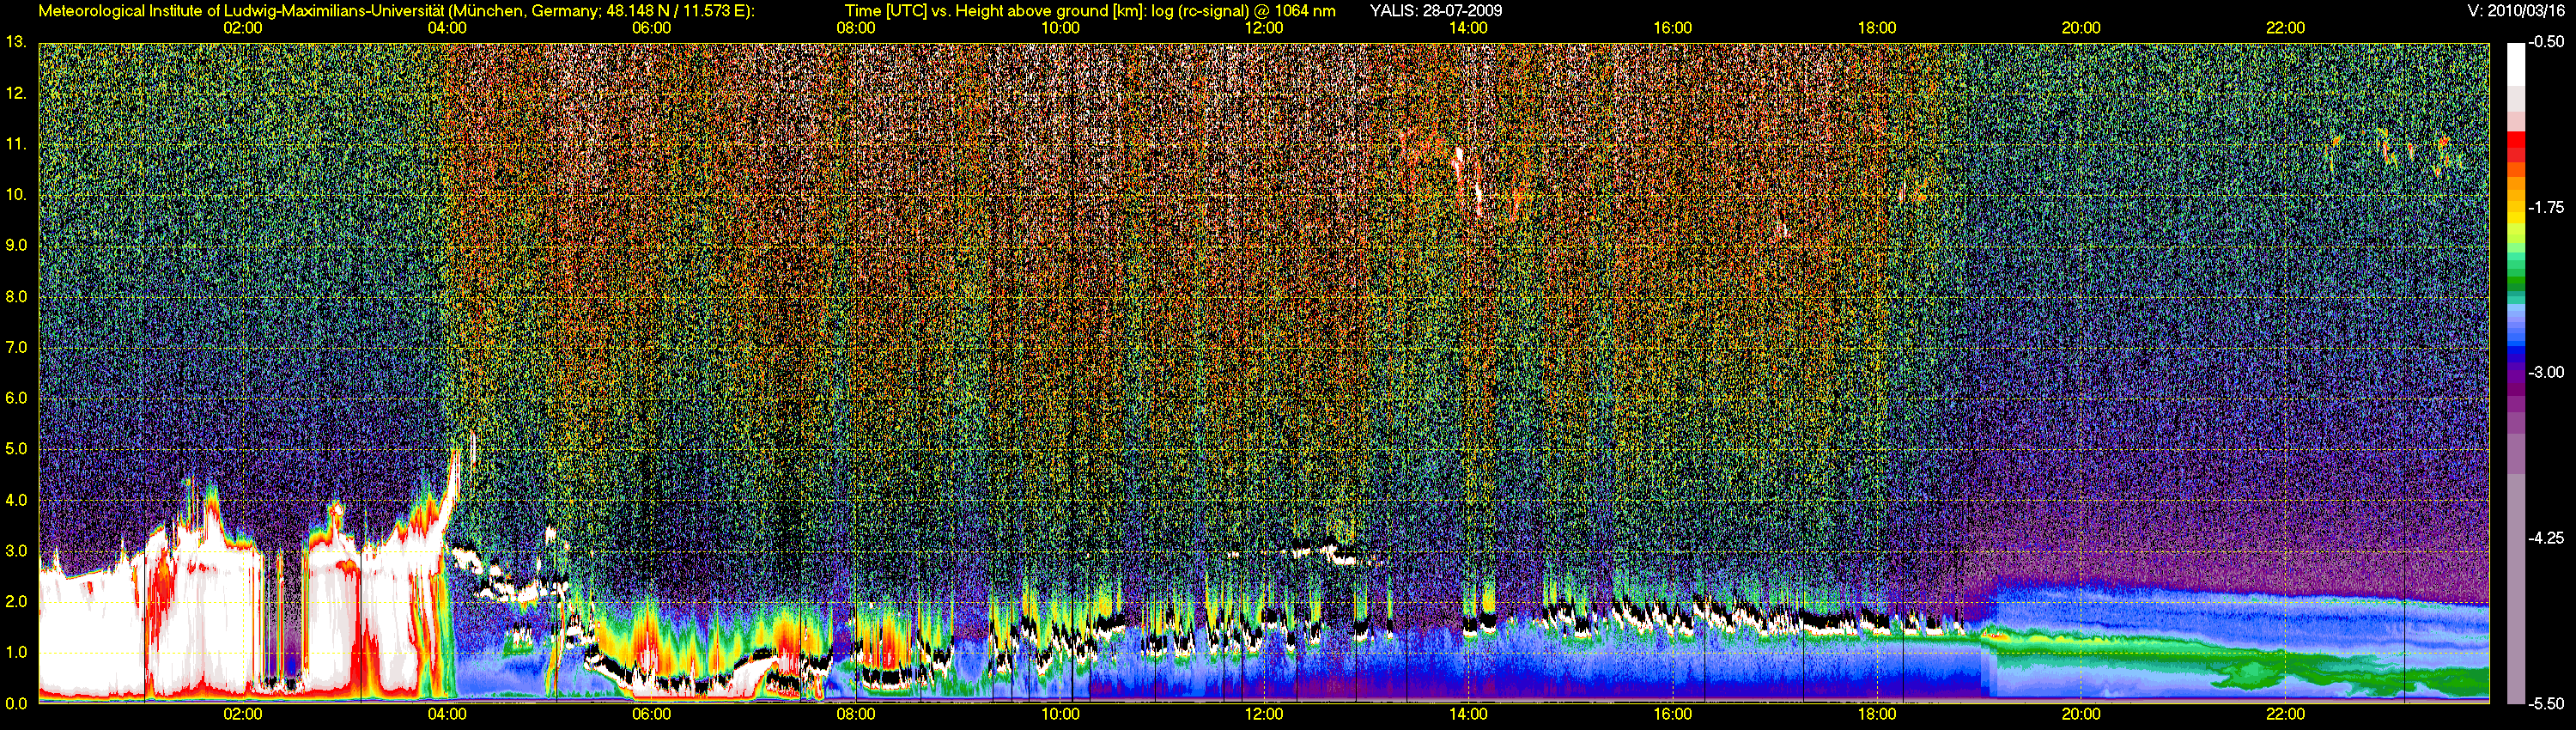
Task: Click the 02:00 label on the top time axis
Action: click(243, 28)
